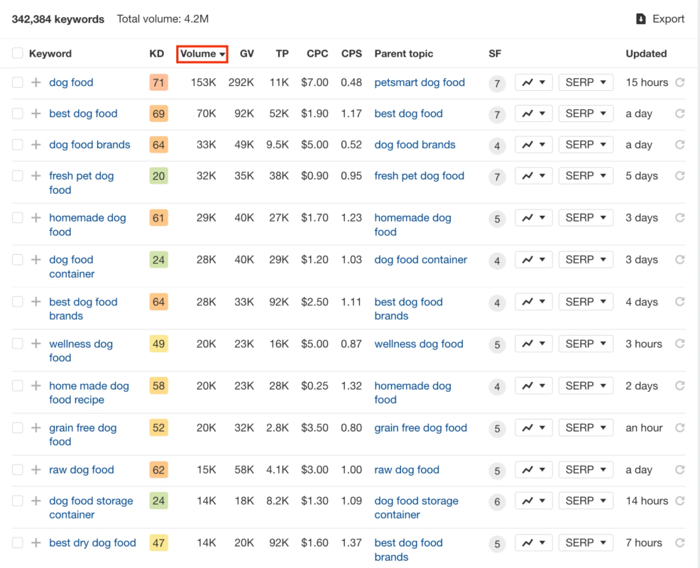Open trend chart dropdown for 'raw dog food'

click(533, 470)
